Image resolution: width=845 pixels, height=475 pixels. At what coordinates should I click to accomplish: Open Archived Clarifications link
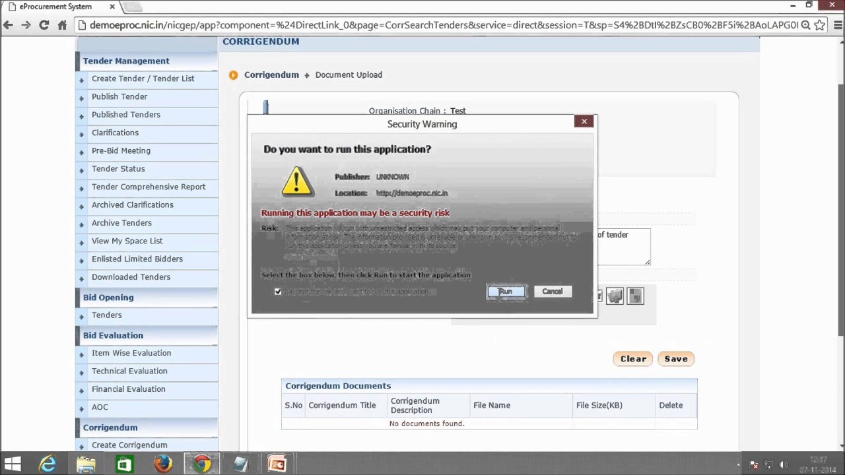133,205
